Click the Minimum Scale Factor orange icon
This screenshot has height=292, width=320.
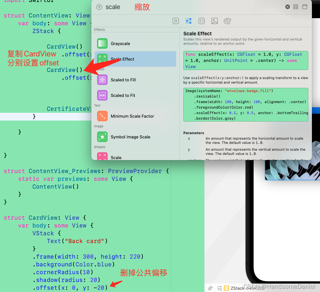102,116
